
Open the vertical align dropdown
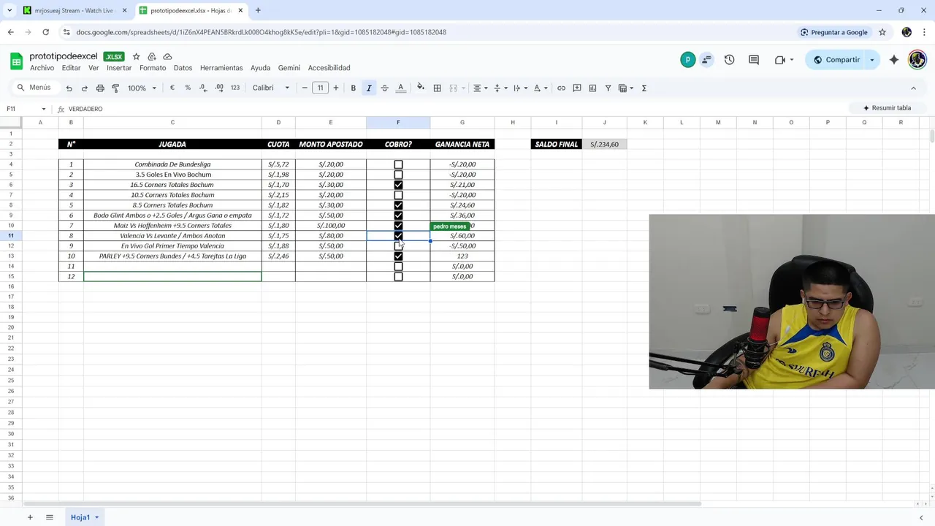point(500,88)
